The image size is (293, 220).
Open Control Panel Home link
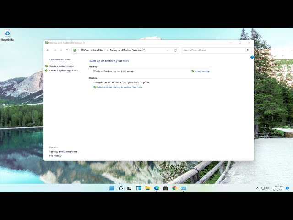60,60
